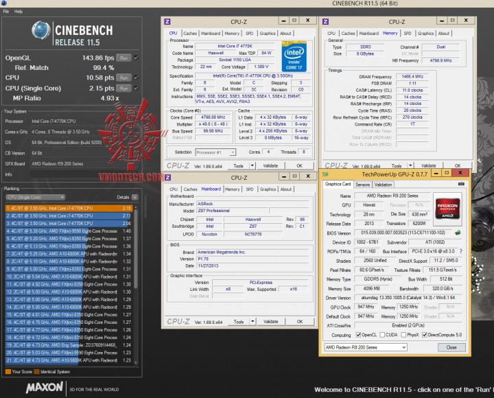Open About tab in CPU-Z CPU-tab window

tap(285, 33)
